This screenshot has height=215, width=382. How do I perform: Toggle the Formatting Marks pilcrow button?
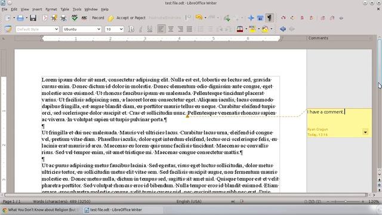coord(269,18)
